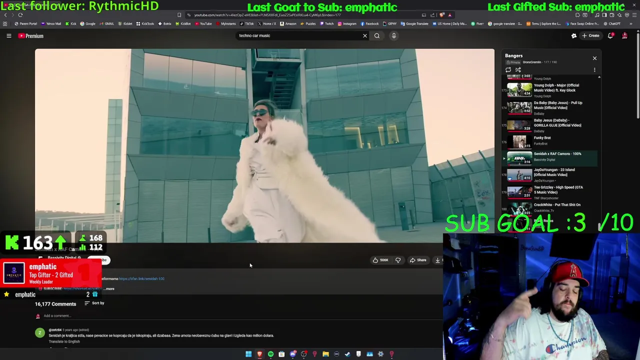Click the browser address bar URL
The image size is (640, 360).
[x=267, y=15]
